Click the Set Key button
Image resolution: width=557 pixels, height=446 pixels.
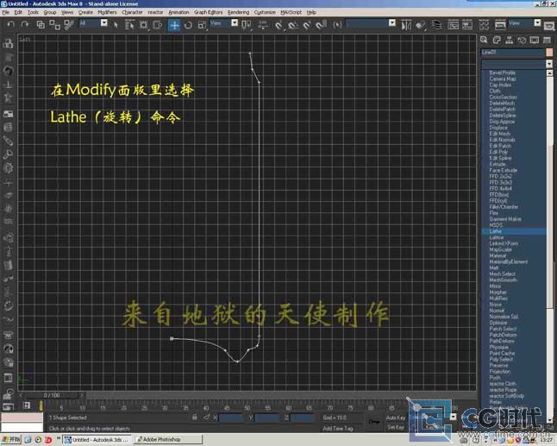coord(396,427)
